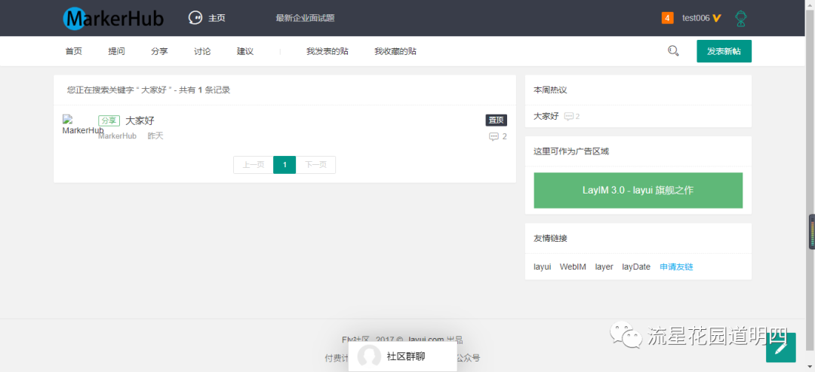Click the post's comment bubble icon
Image resolution: width=815 pixels, height=372 pixels.
[494, 137]
